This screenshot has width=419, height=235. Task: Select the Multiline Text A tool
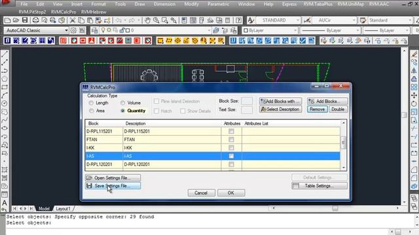[5, 203]
